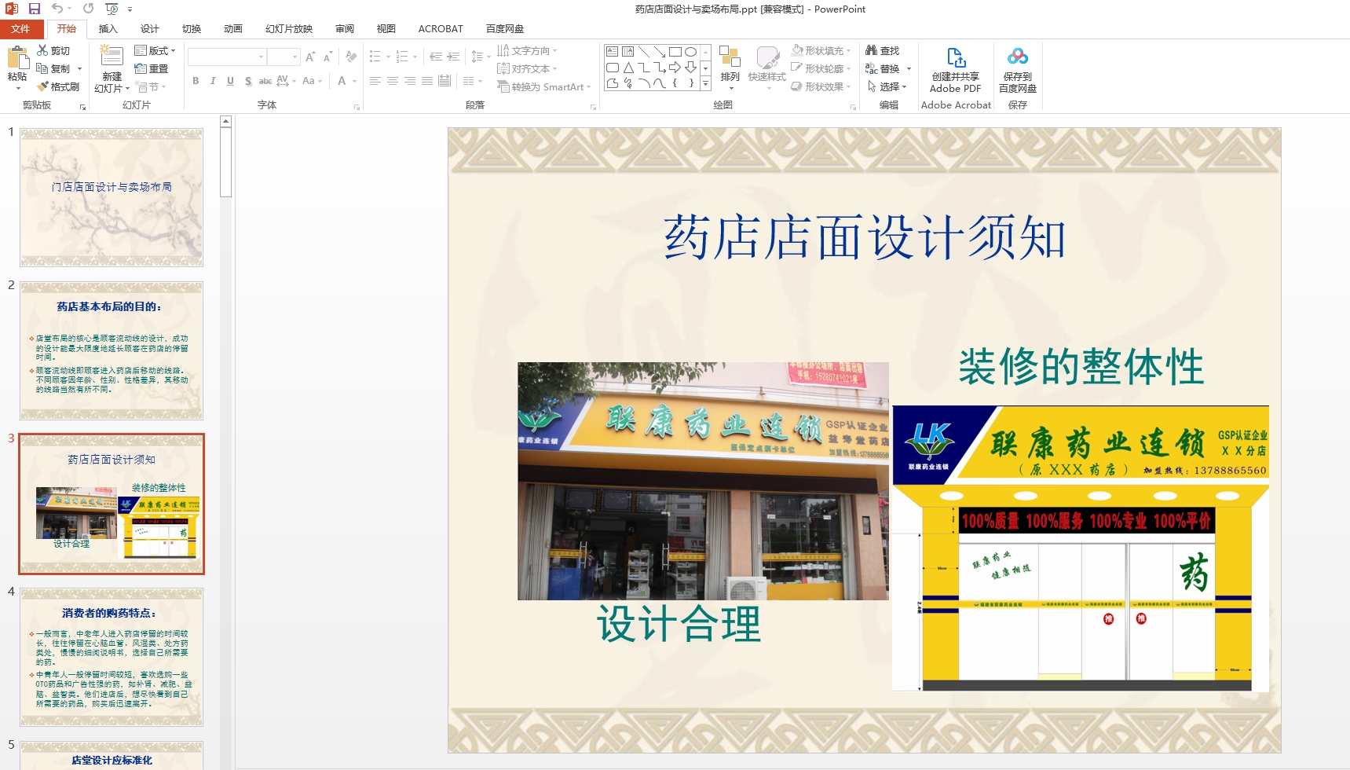Click the Cut (剪切) scissors icon

43,50
